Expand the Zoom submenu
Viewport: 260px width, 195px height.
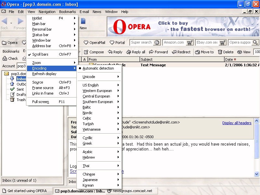click(x=52, y=63)
